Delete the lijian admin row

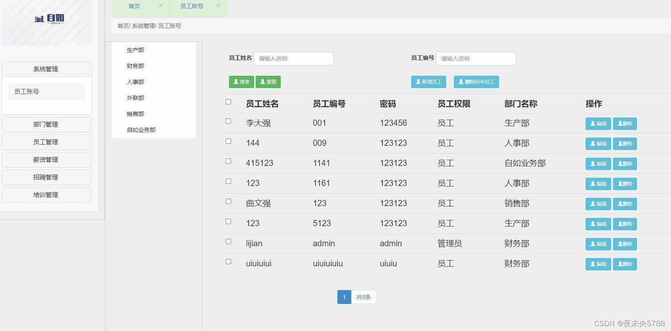(x=625, y=244)
